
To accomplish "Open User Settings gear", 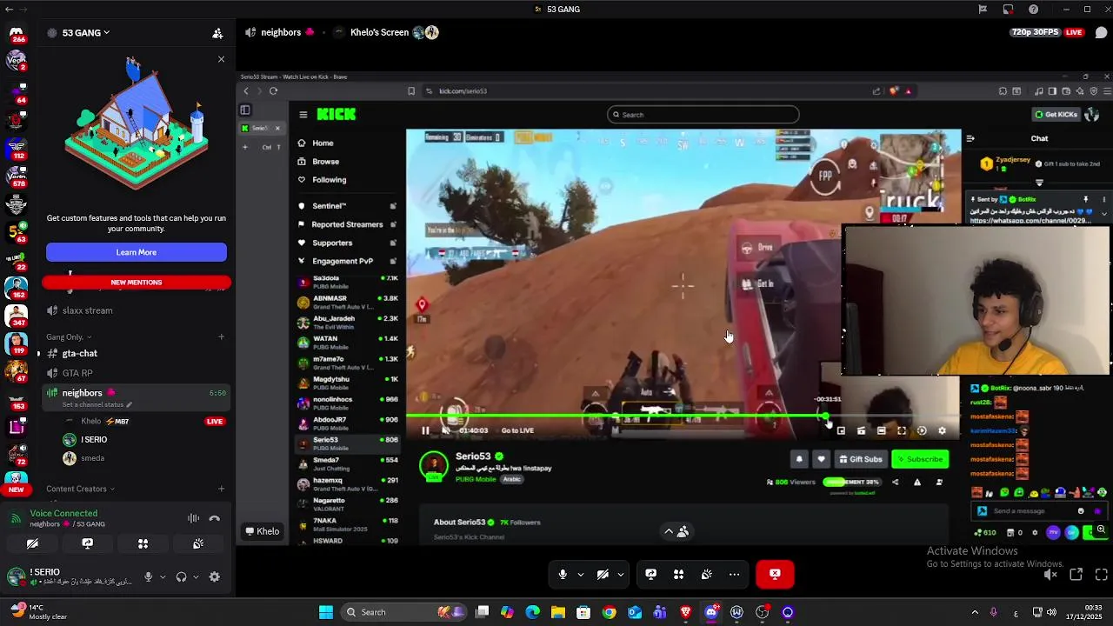I will (215, 577).
